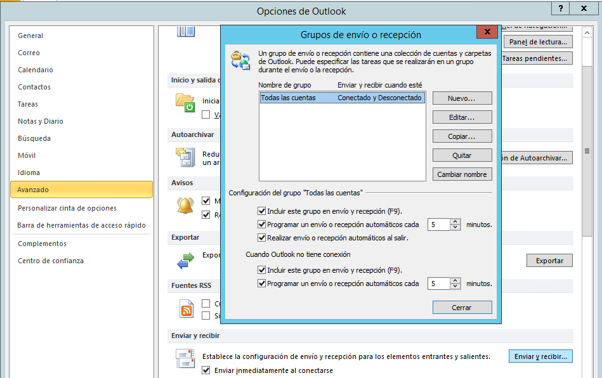Toggle offline 'Incluir este grupo' checkbox
This screenshot has height=378, width=602.
(262, 270)
